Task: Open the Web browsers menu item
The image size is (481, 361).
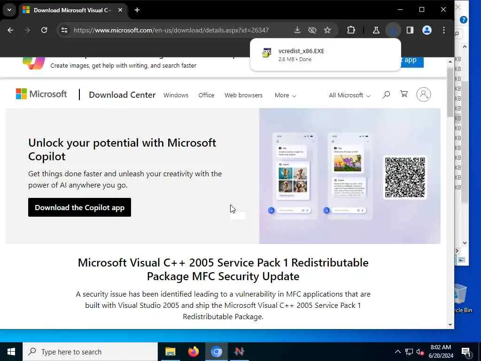Action: click(x=243, y=95)
